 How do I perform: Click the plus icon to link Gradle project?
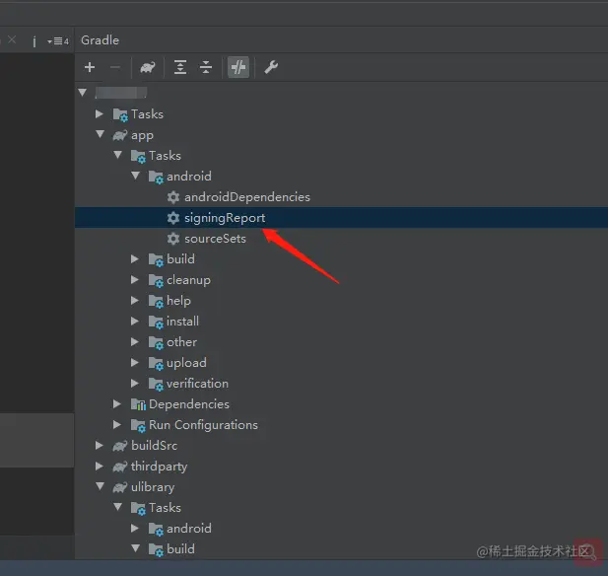[x=90, y=67]
